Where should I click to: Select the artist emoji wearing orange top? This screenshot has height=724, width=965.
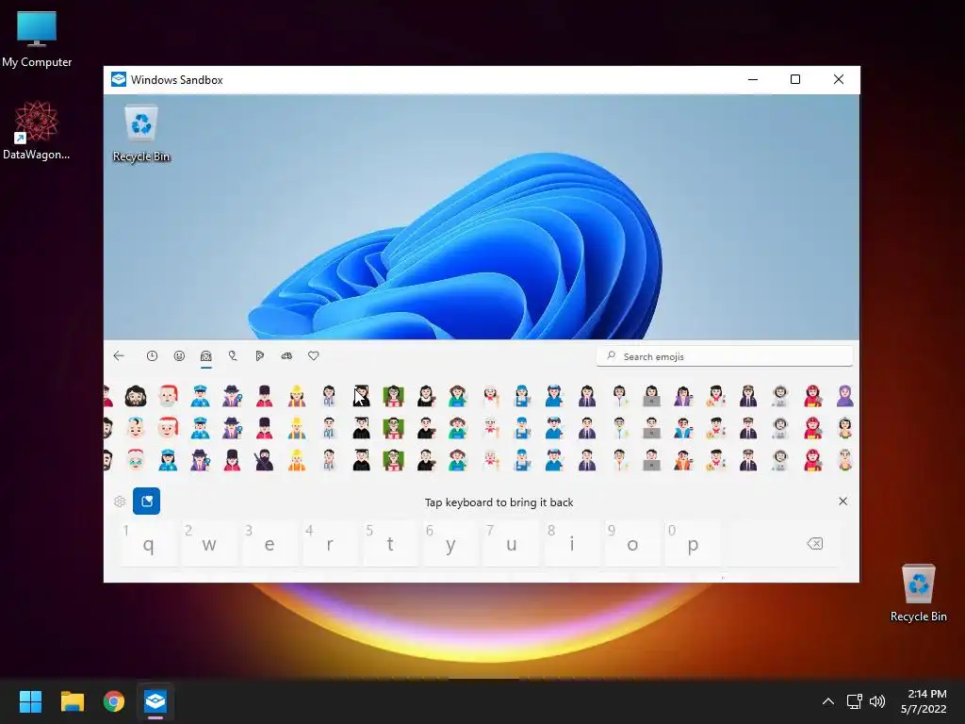coord(683,459)
